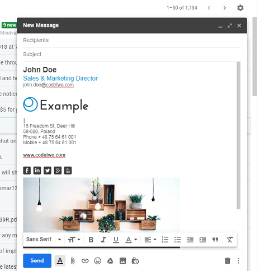Turn on confidential mode lock-clock icon

[135, 261]
